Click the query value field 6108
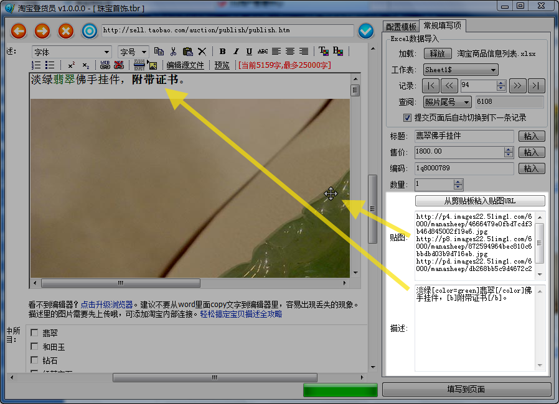 point(510,102)
